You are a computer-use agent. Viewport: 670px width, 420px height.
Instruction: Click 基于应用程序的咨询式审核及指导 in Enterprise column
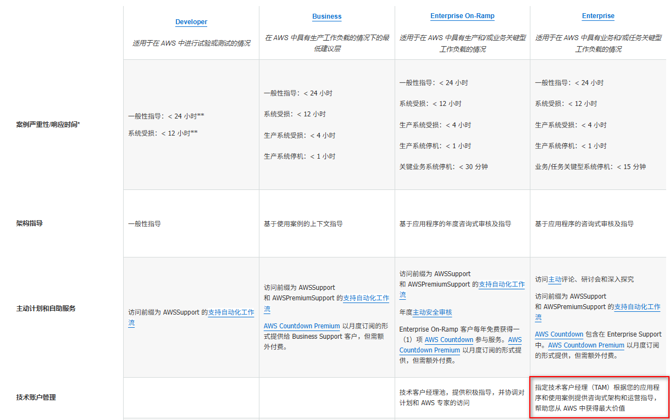[584, 224]
